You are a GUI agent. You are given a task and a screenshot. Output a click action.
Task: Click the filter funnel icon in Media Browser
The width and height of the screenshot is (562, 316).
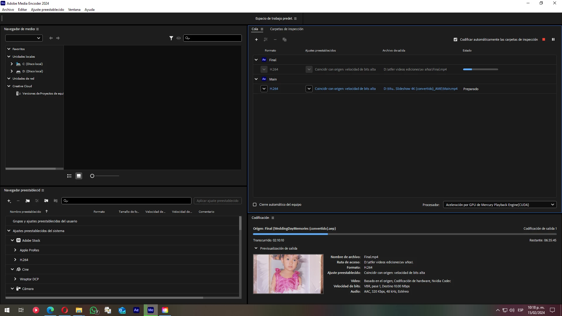click(x=171, y=38)
